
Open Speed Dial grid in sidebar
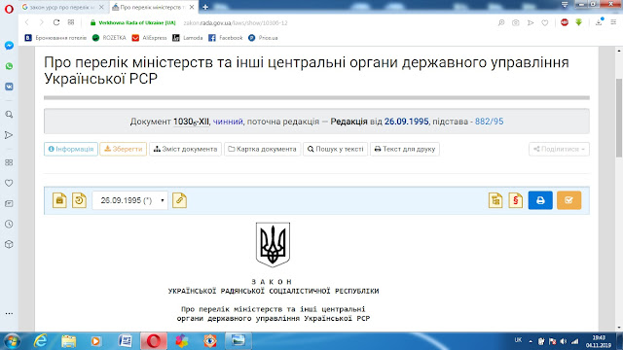(x=9, y=162)
